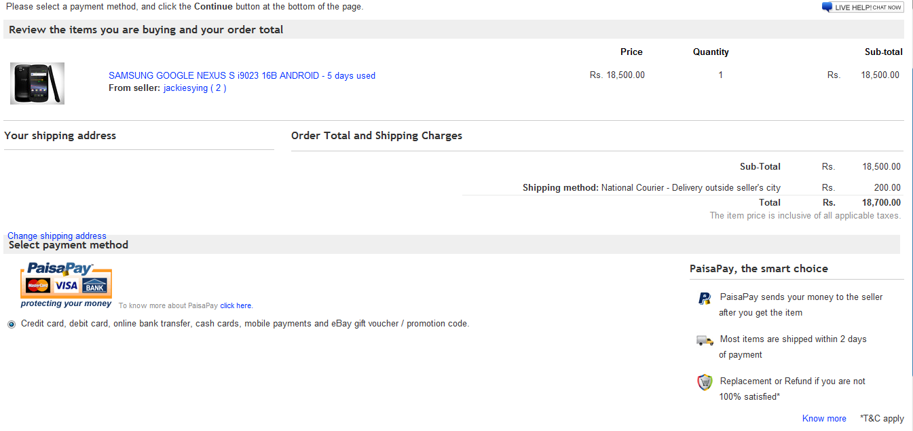Click seller feedback score 2 link
Screen dimensions: 913x431
pyautogui.click(x=219, y=88)
